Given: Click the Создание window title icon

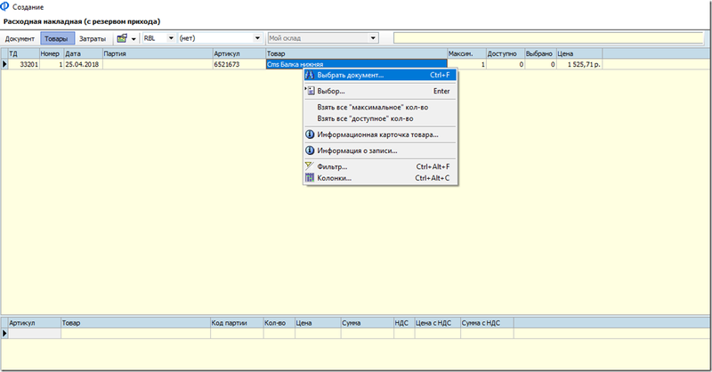Looking at the screenshot, I should (x=5, y=6).
